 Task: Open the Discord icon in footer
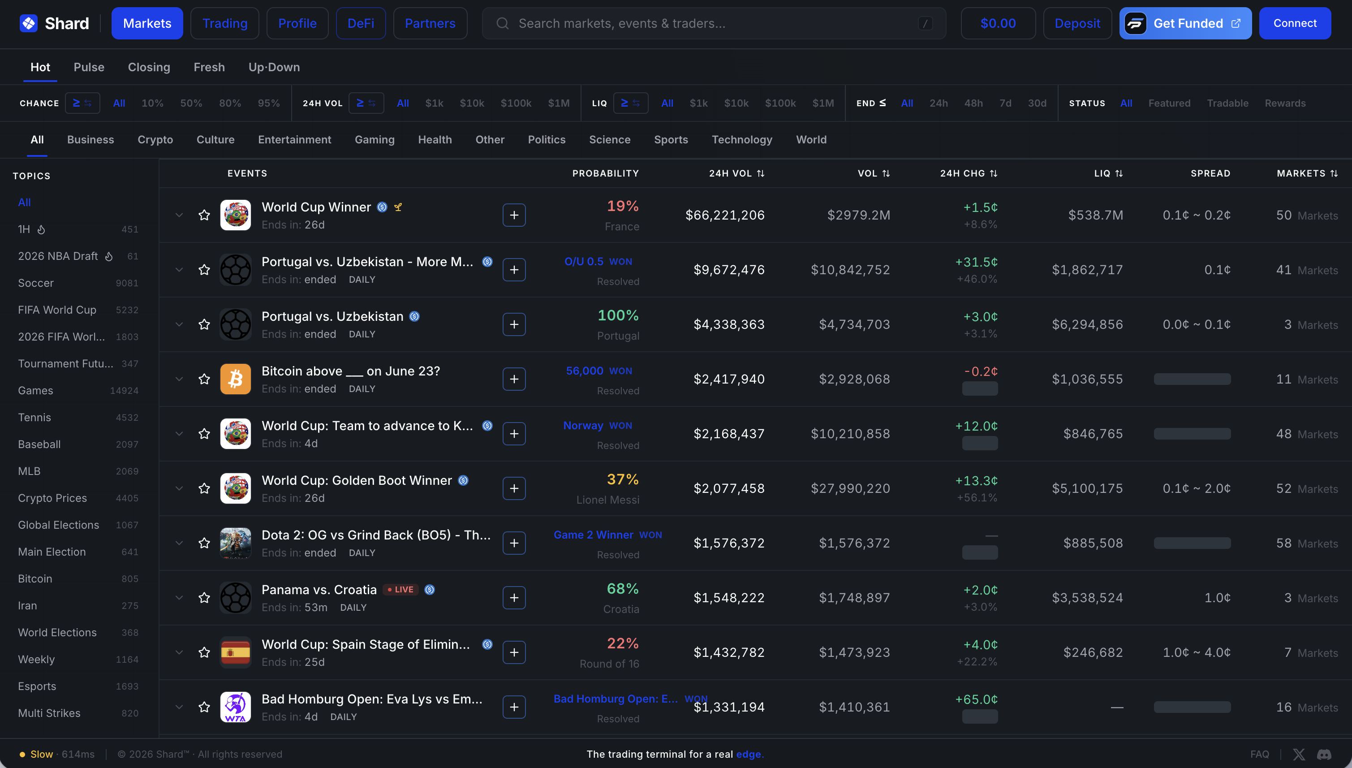tap(1324, 754)
